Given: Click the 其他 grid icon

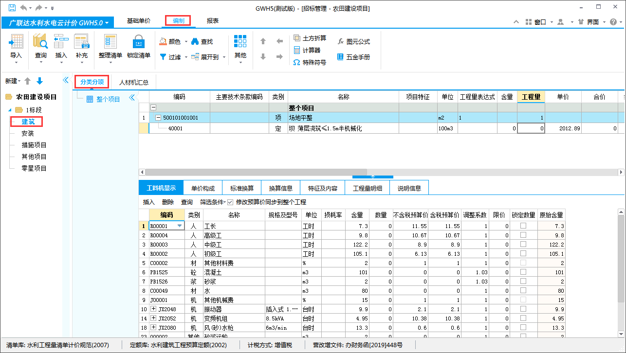Looking at the screenshot, I should [x=240, y=42].
